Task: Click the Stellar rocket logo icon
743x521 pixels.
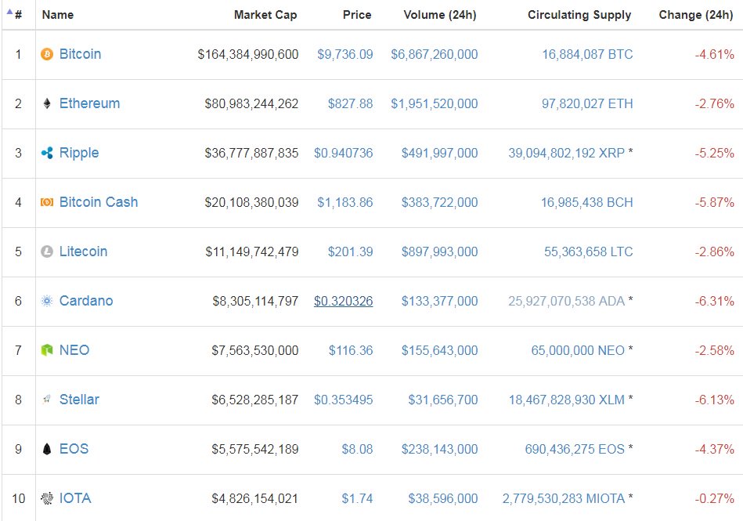Action: point(47,399)
